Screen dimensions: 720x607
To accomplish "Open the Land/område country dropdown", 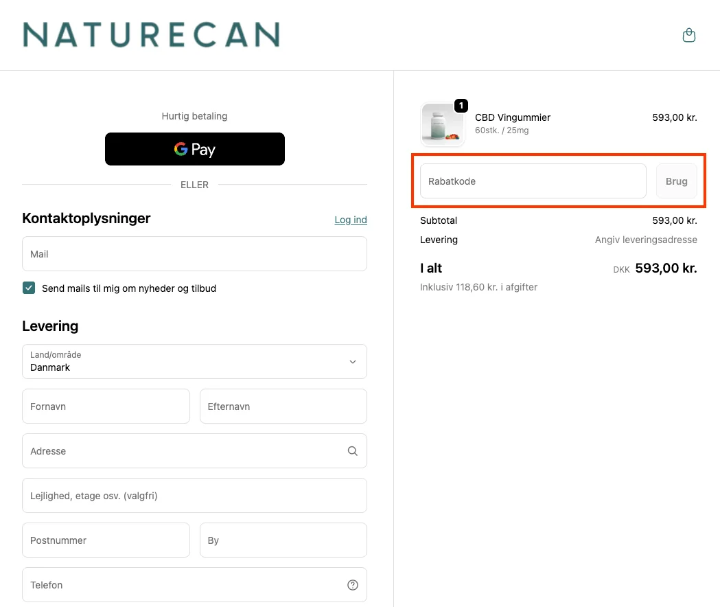I will tap(194, 362).
